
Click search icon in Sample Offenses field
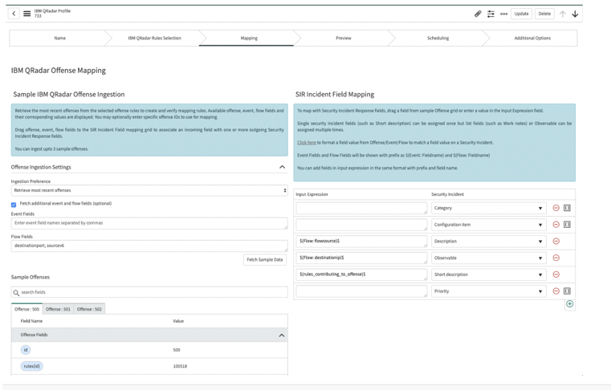point(16,293)
